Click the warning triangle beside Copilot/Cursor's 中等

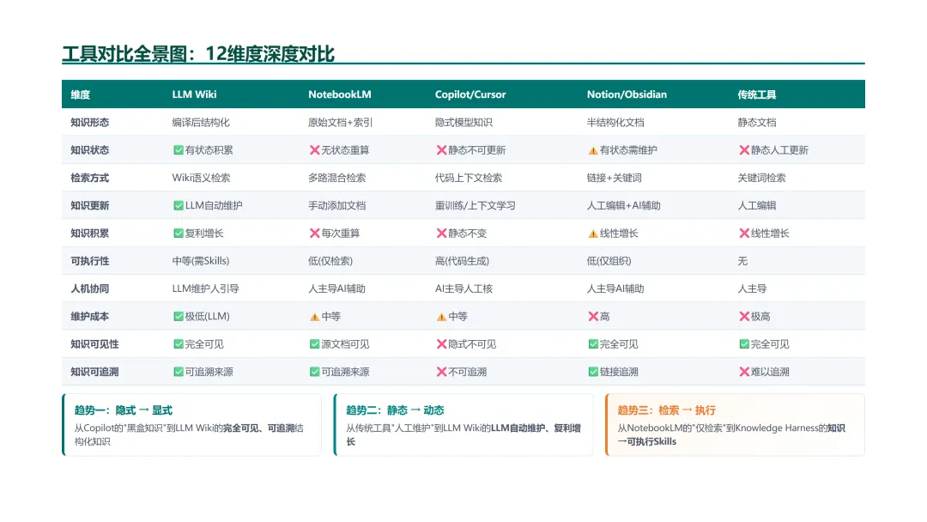pos(442,317)
